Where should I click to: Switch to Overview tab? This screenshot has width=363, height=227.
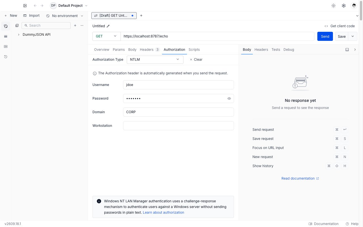tap(102, 50)
